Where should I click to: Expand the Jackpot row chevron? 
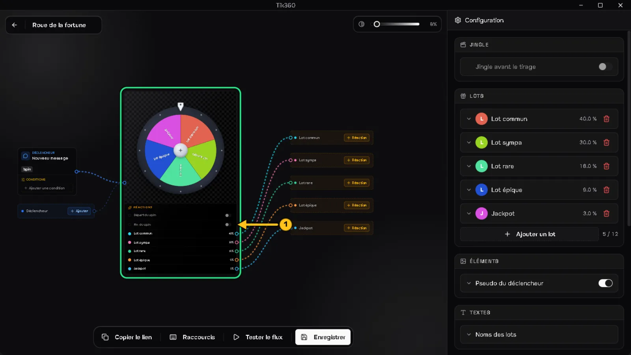pos(469,213)
